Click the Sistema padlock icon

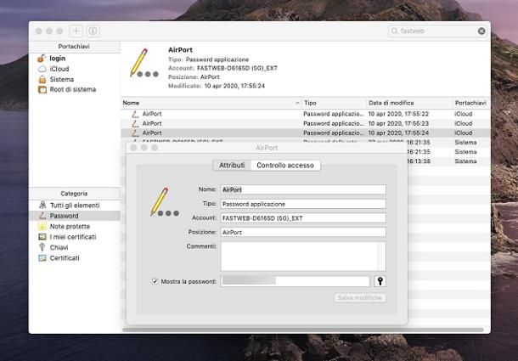(42, 79)
